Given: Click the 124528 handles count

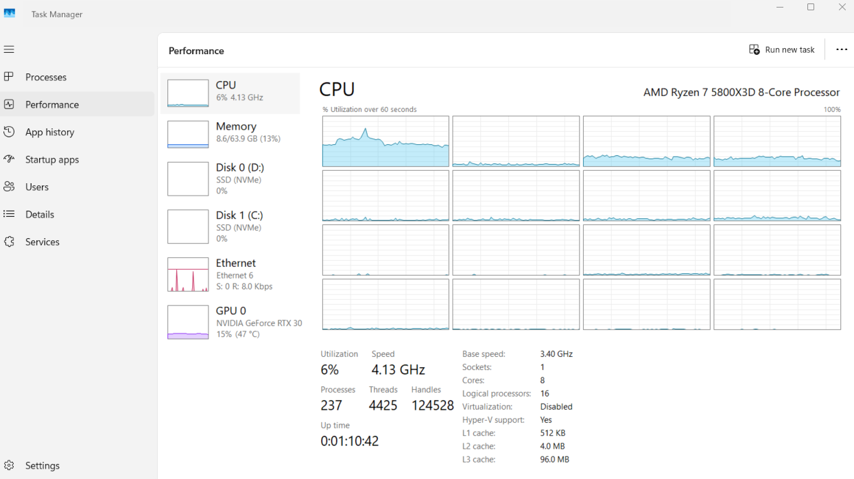Looking at the screenshot, I should (433, 406).
